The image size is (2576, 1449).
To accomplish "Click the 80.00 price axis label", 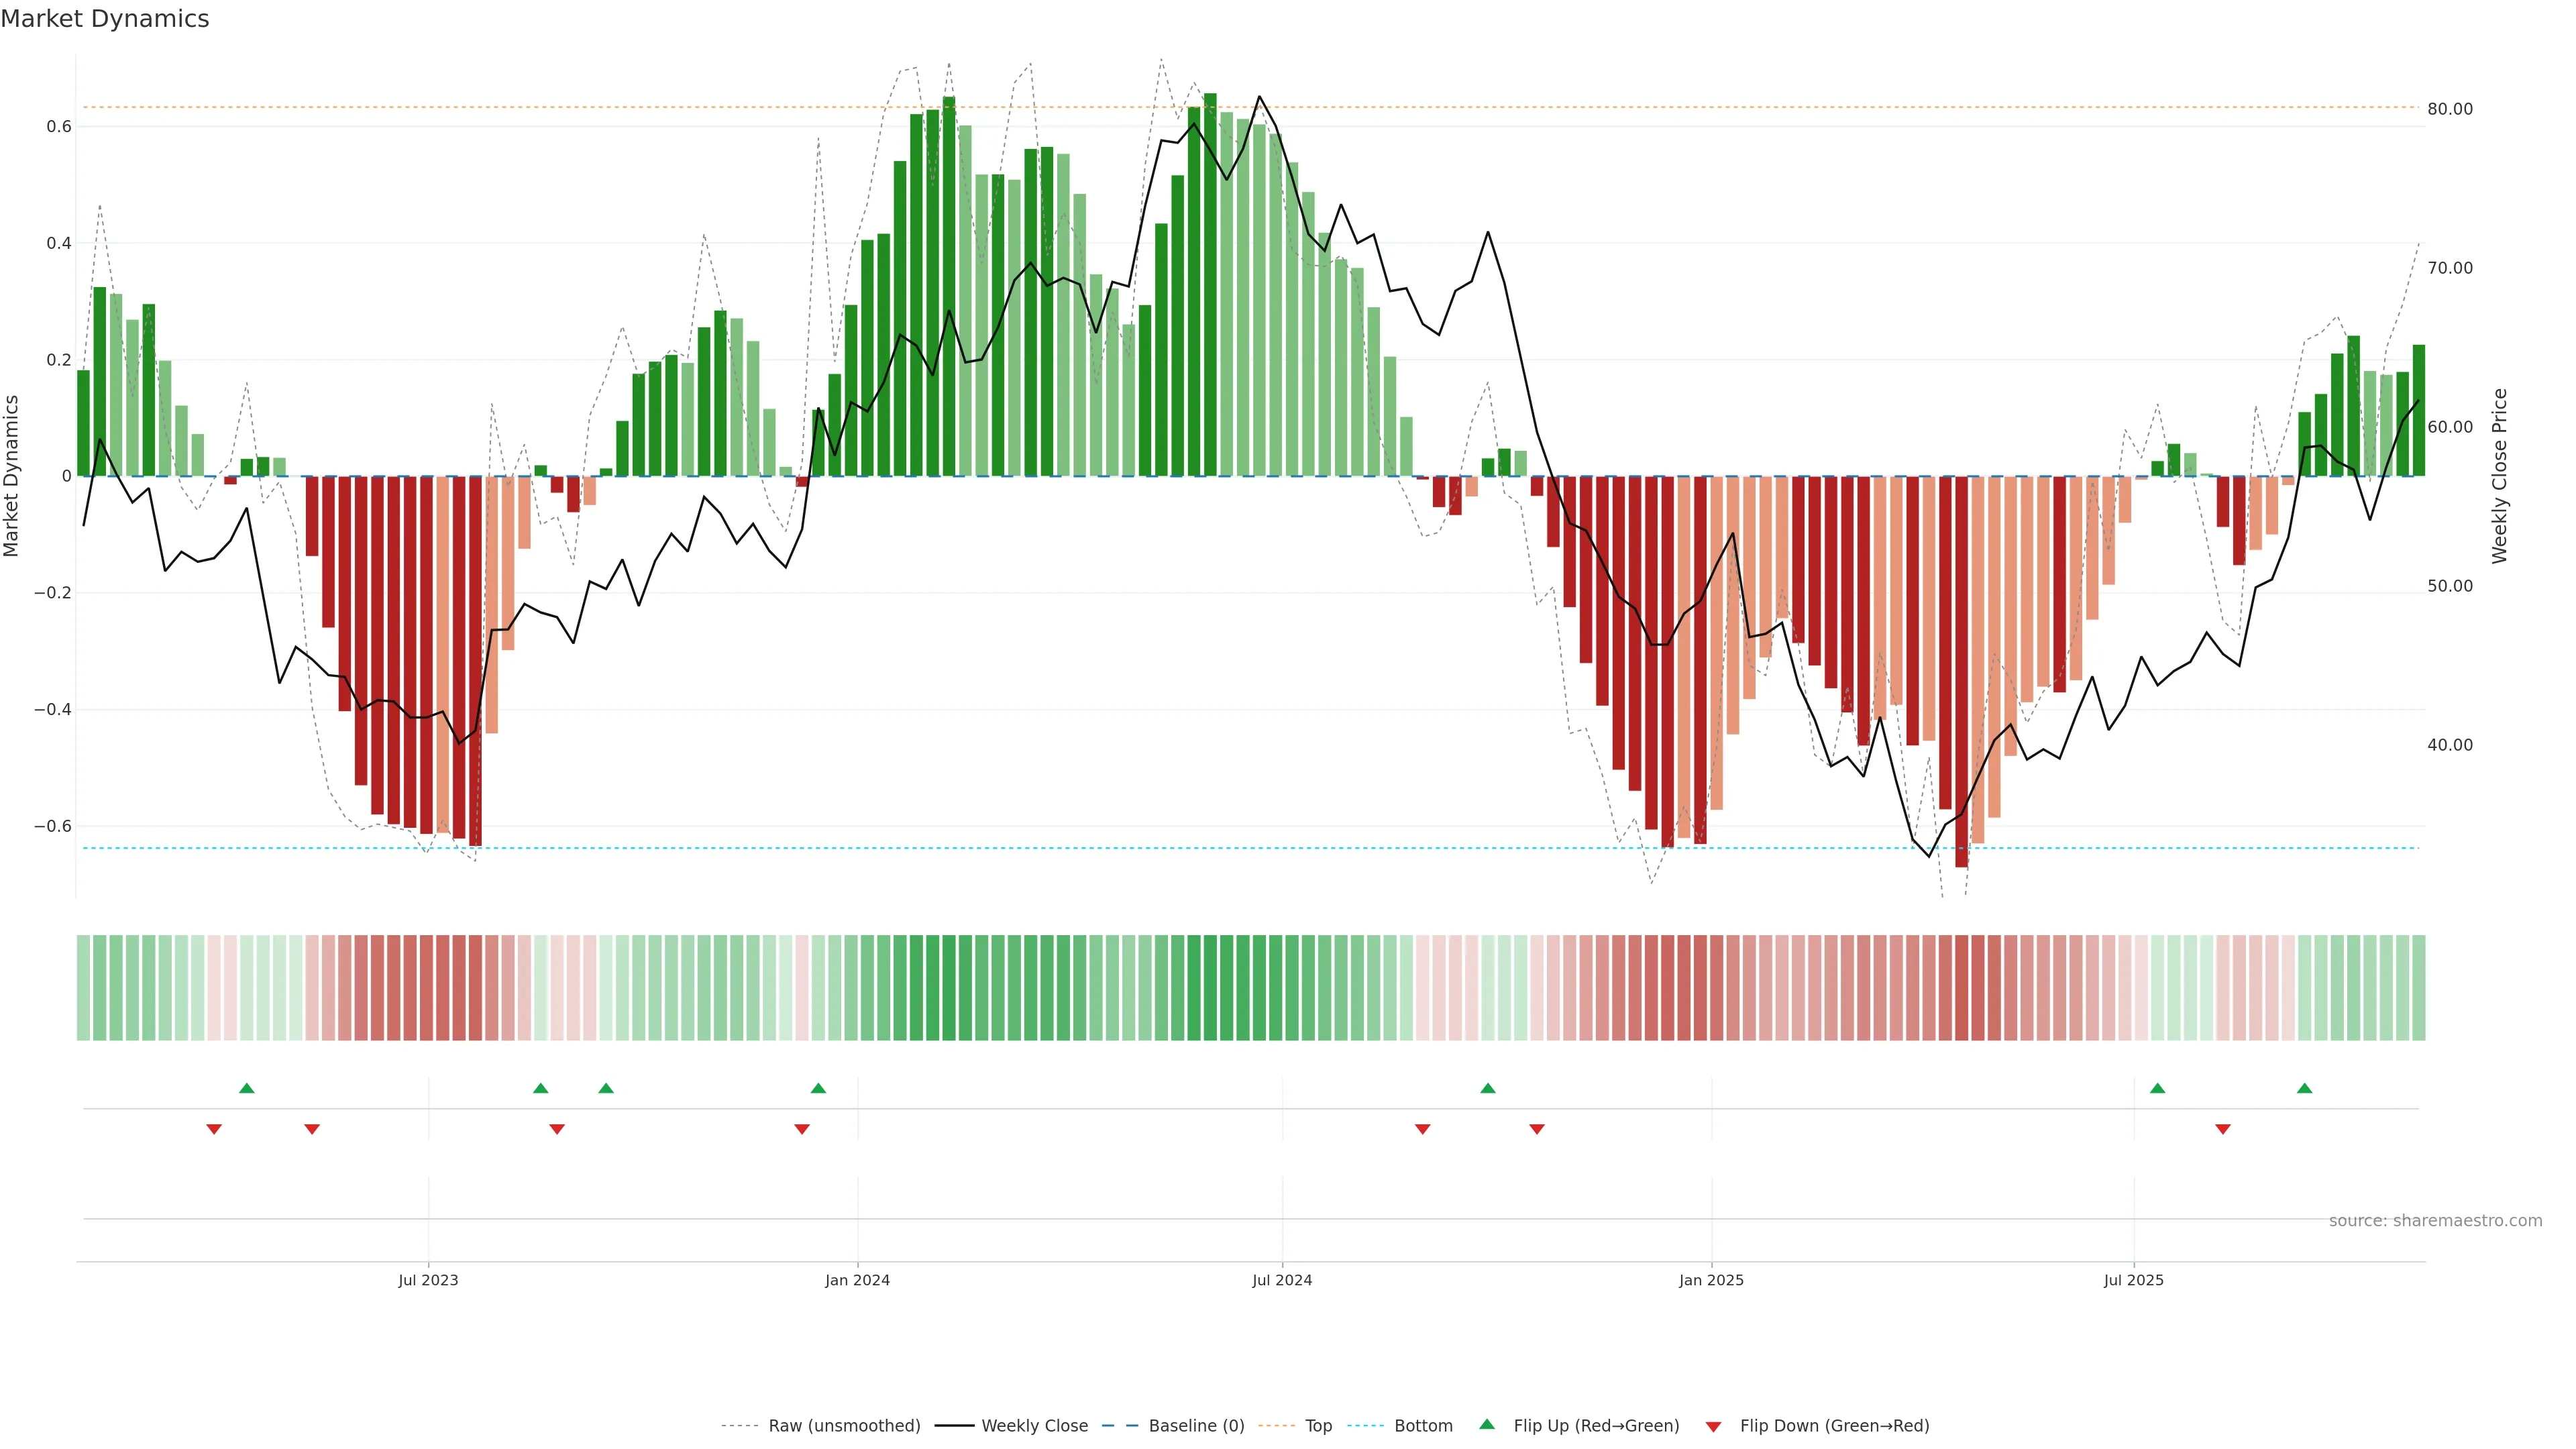I will 2449,109.
